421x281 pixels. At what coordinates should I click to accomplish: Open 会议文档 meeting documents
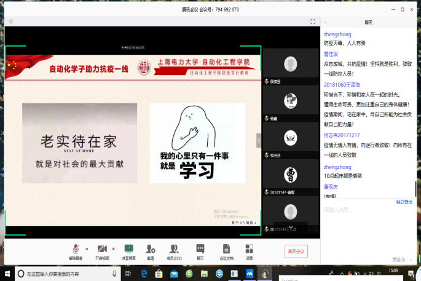[x=226, y=250]
